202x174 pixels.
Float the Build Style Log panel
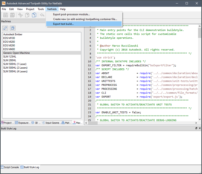pos(196,129)
